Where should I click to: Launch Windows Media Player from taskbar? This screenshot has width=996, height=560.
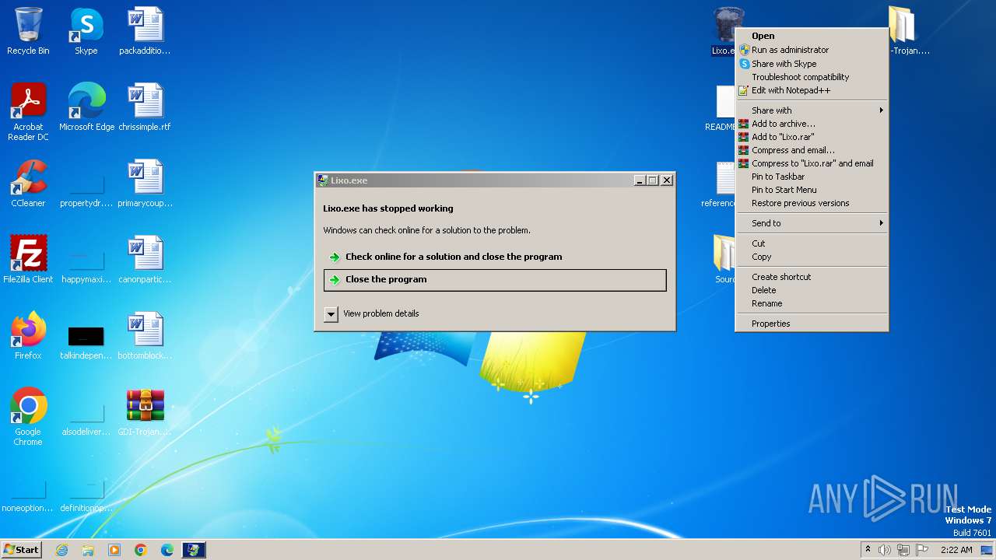pos(114,550)
